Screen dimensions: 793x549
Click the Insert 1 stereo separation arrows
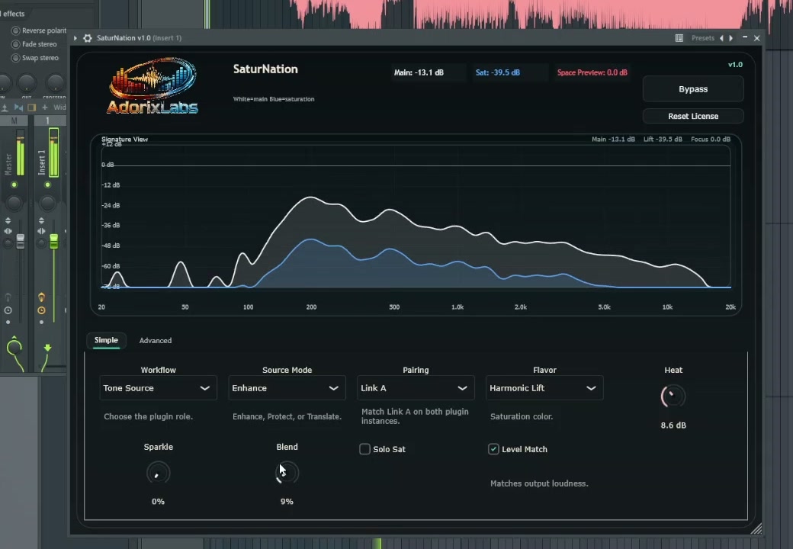41,232
